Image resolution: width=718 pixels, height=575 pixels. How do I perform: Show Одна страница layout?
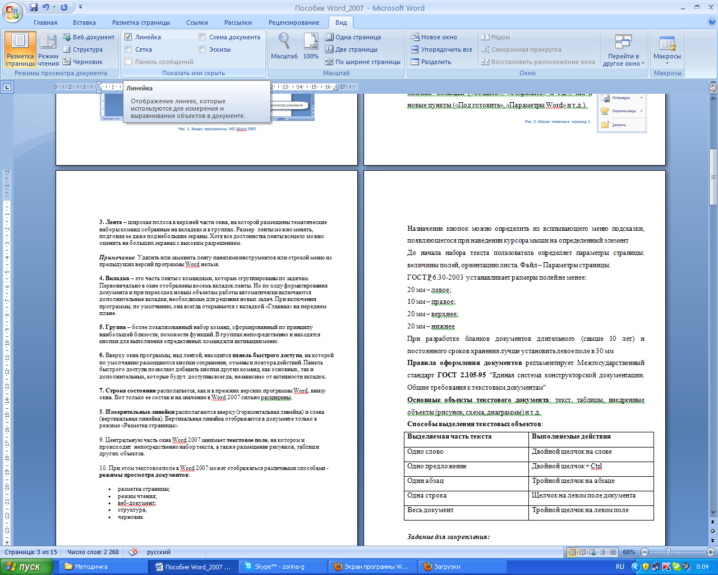click(x=353, y=37)
